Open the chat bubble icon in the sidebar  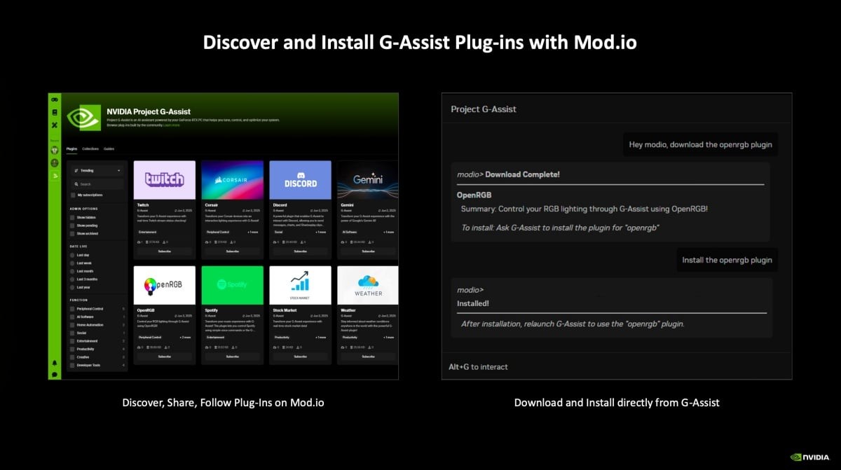pyautogui.click(x=55, y=374)
